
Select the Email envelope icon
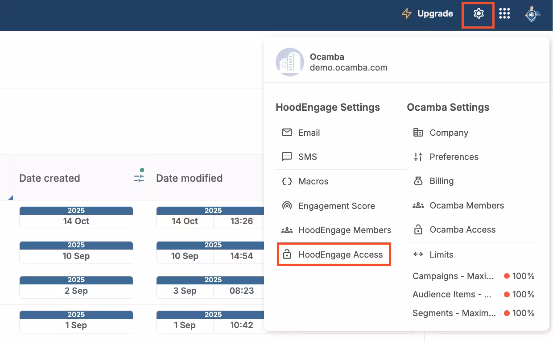point(287,132)
